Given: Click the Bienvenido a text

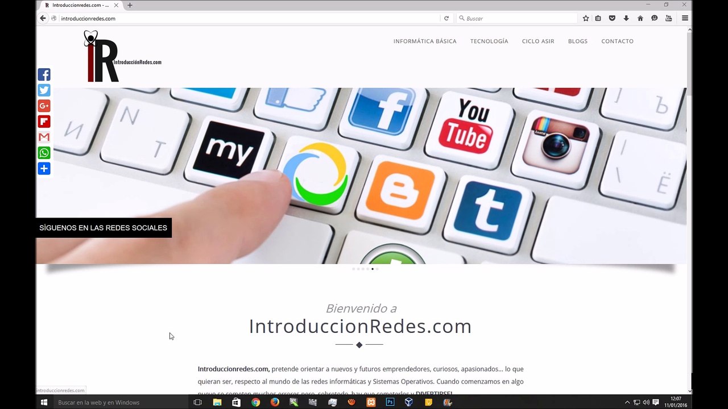Looking at the screenshot, I should coord(361,308).
